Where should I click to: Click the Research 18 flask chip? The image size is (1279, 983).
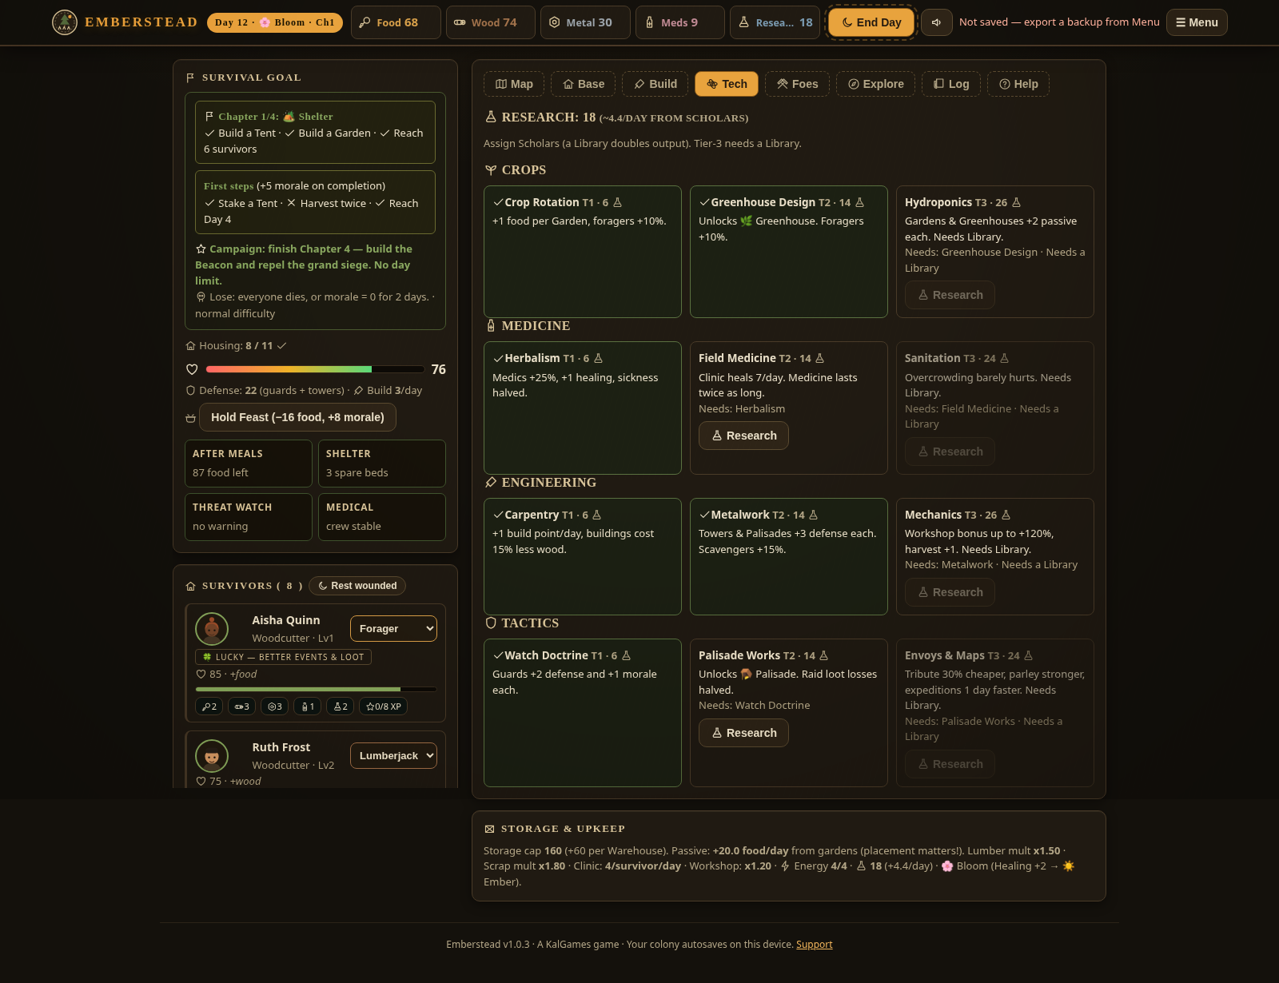tap(775, 22)
